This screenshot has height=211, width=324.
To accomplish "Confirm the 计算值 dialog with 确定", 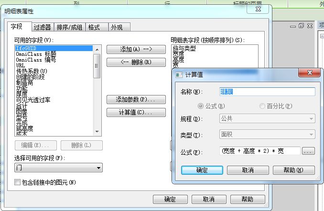I will coord(202,170).
